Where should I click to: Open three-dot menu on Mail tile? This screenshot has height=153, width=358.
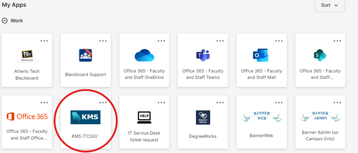[279, 41]
